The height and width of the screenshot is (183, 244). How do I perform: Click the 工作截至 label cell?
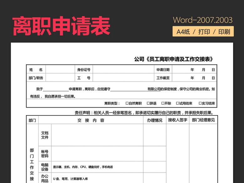coord(163,78)
